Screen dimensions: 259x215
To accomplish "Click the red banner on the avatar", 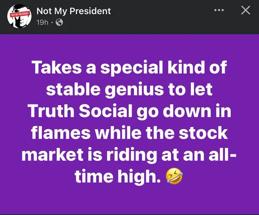I will tap(19, 15).
